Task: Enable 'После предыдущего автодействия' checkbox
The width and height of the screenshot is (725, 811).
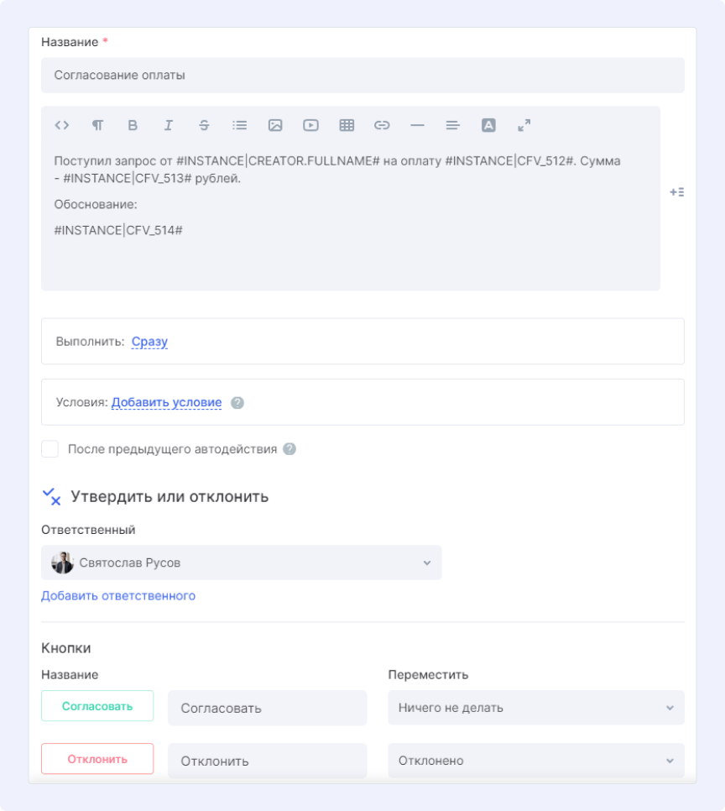Action: pyautogui.click(x=50, y=449)
